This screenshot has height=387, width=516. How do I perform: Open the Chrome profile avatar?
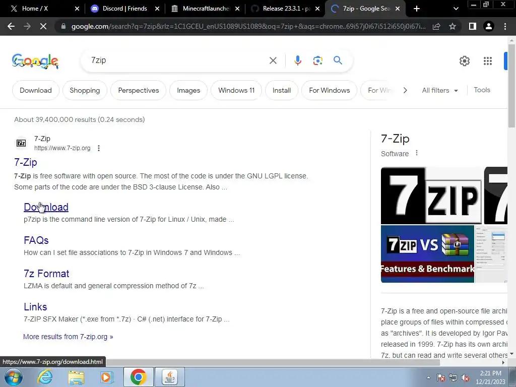click(489, 26)
